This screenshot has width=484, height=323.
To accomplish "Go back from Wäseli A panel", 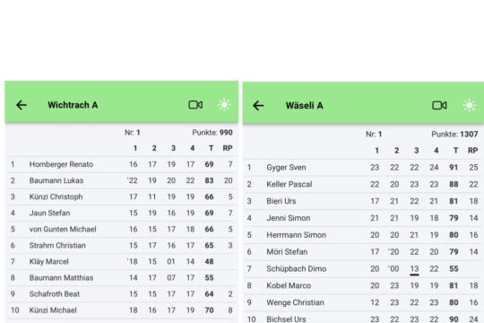I will point(258,106).
